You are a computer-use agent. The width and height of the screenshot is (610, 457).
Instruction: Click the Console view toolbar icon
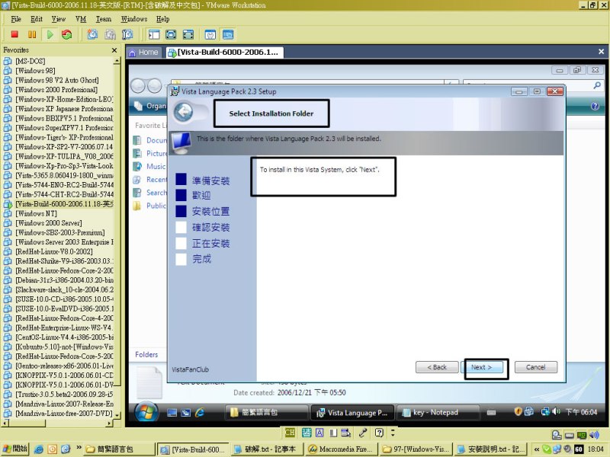[228, 34]
